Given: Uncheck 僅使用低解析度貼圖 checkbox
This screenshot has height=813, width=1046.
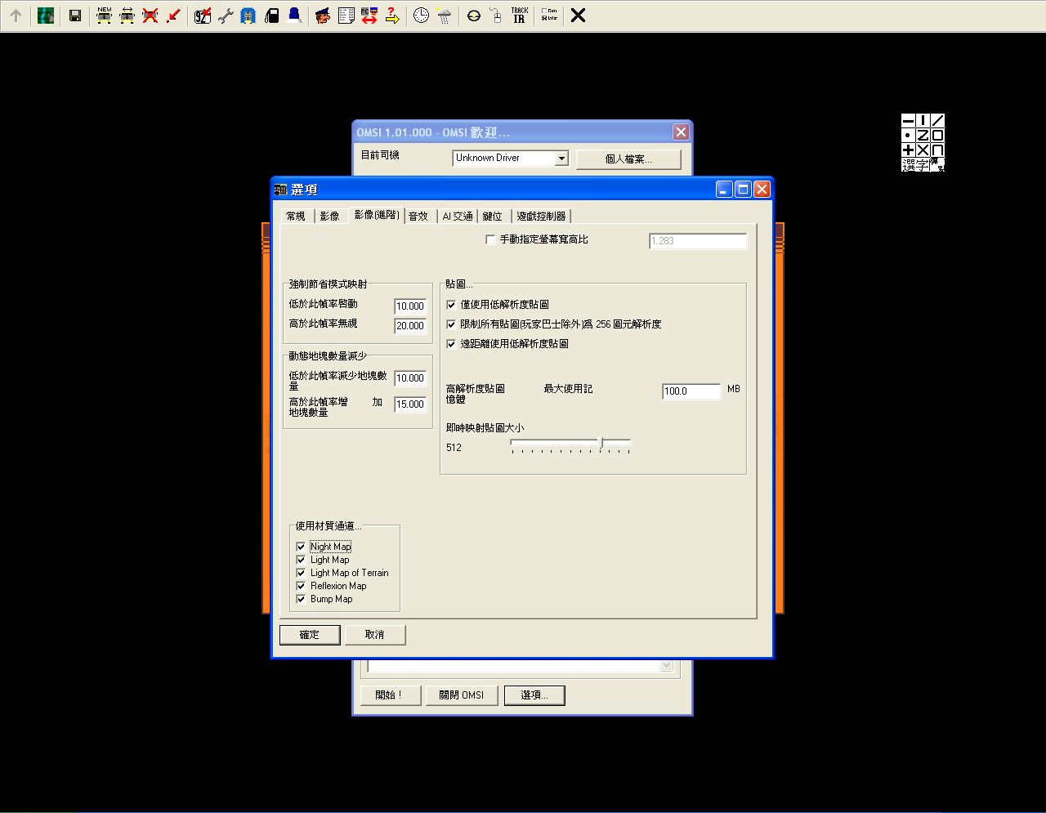Looking at the screenshot, I should coord(451,305).
